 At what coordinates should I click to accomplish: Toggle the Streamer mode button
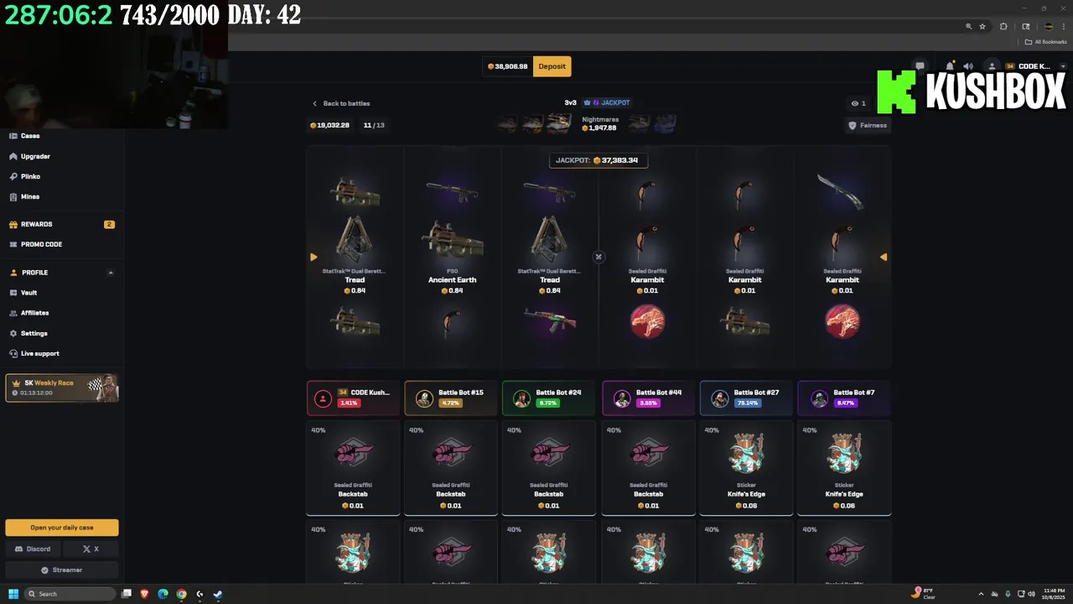[62, 570]
